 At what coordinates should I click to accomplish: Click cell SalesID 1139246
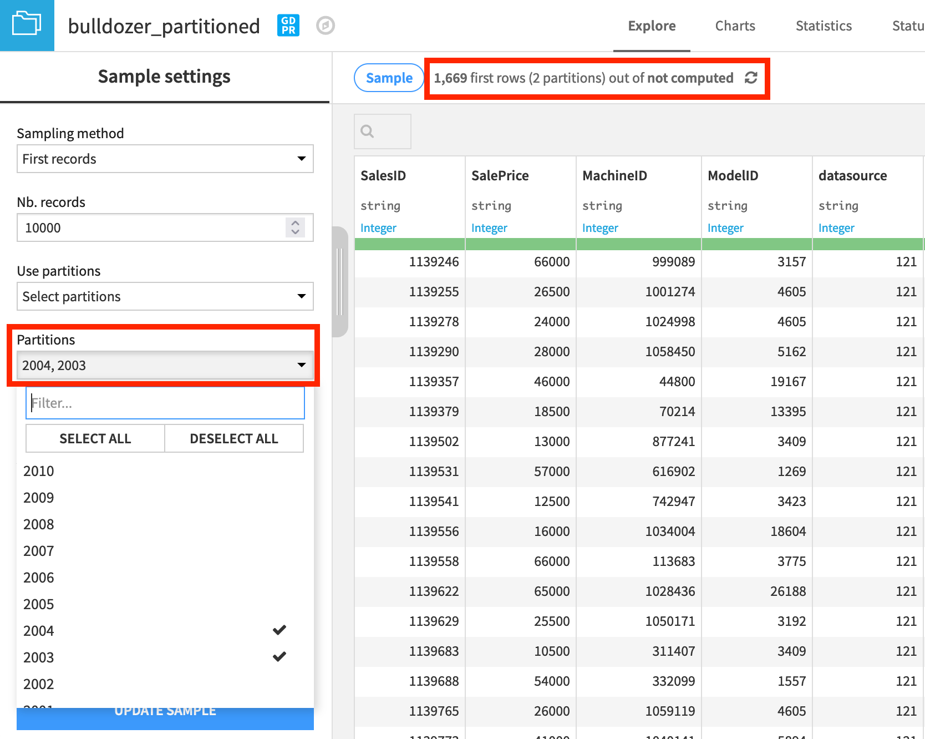tap(410, 262)
